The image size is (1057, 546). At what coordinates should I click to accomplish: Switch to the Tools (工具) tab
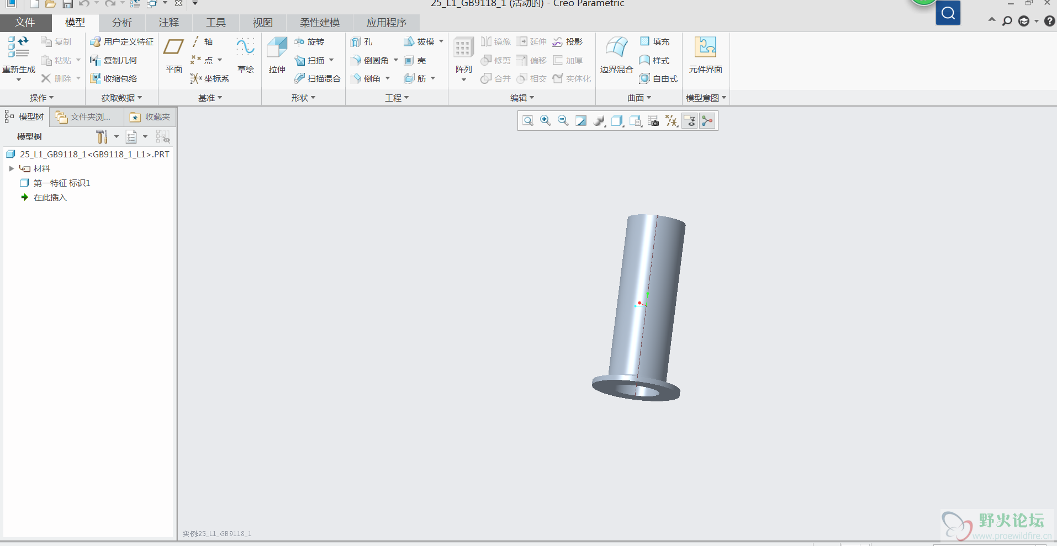[x=215, y=23]
